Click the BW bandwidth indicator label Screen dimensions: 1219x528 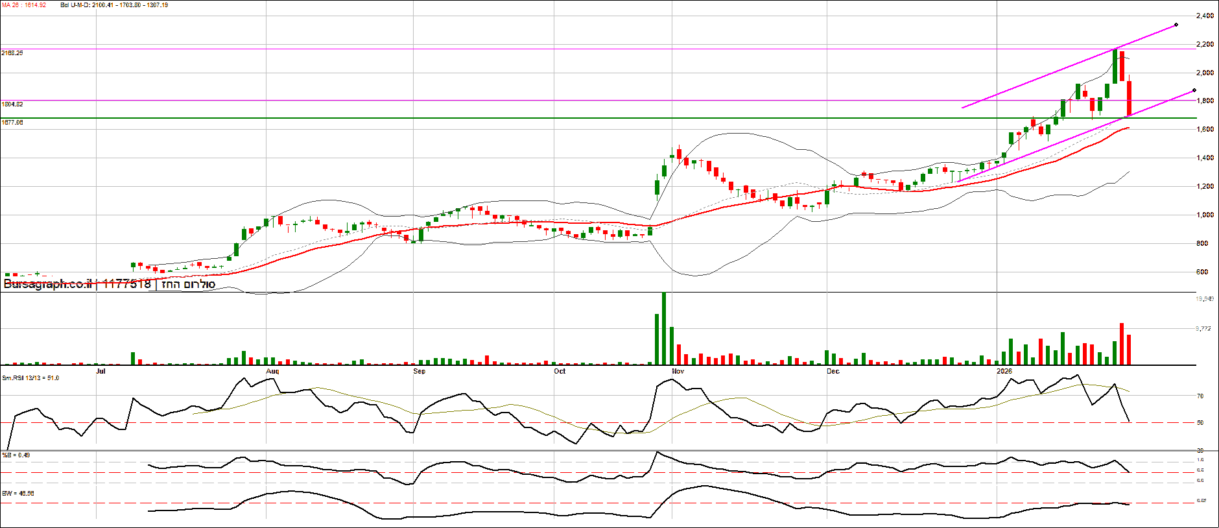pos(18,494)
